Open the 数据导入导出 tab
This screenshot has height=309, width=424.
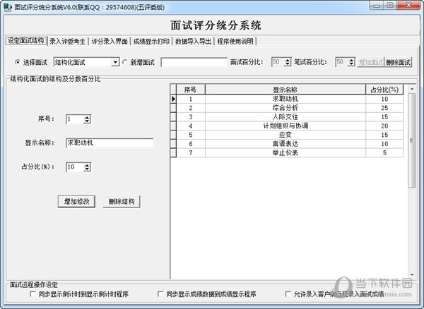pos(194,41)
